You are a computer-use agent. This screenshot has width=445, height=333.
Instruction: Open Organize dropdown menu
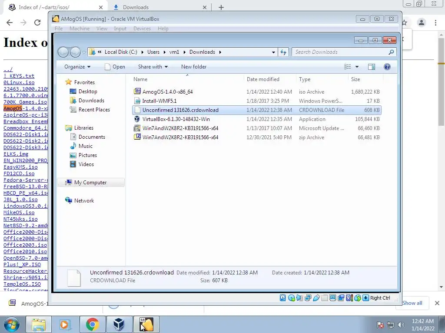click(x=77, y=67)
